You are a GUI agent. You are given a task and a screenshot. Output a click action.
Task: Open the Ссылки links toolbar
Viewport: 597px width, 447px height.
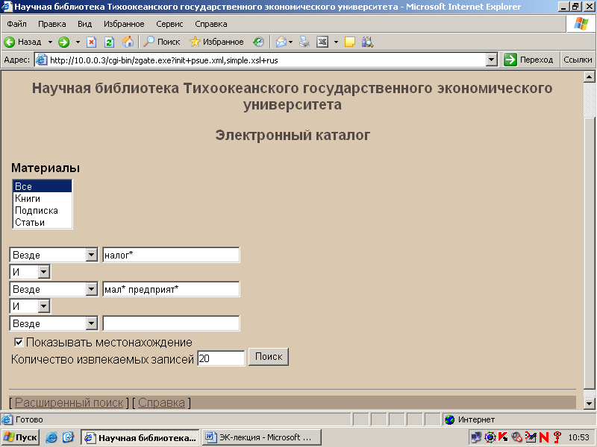(578, 60)
